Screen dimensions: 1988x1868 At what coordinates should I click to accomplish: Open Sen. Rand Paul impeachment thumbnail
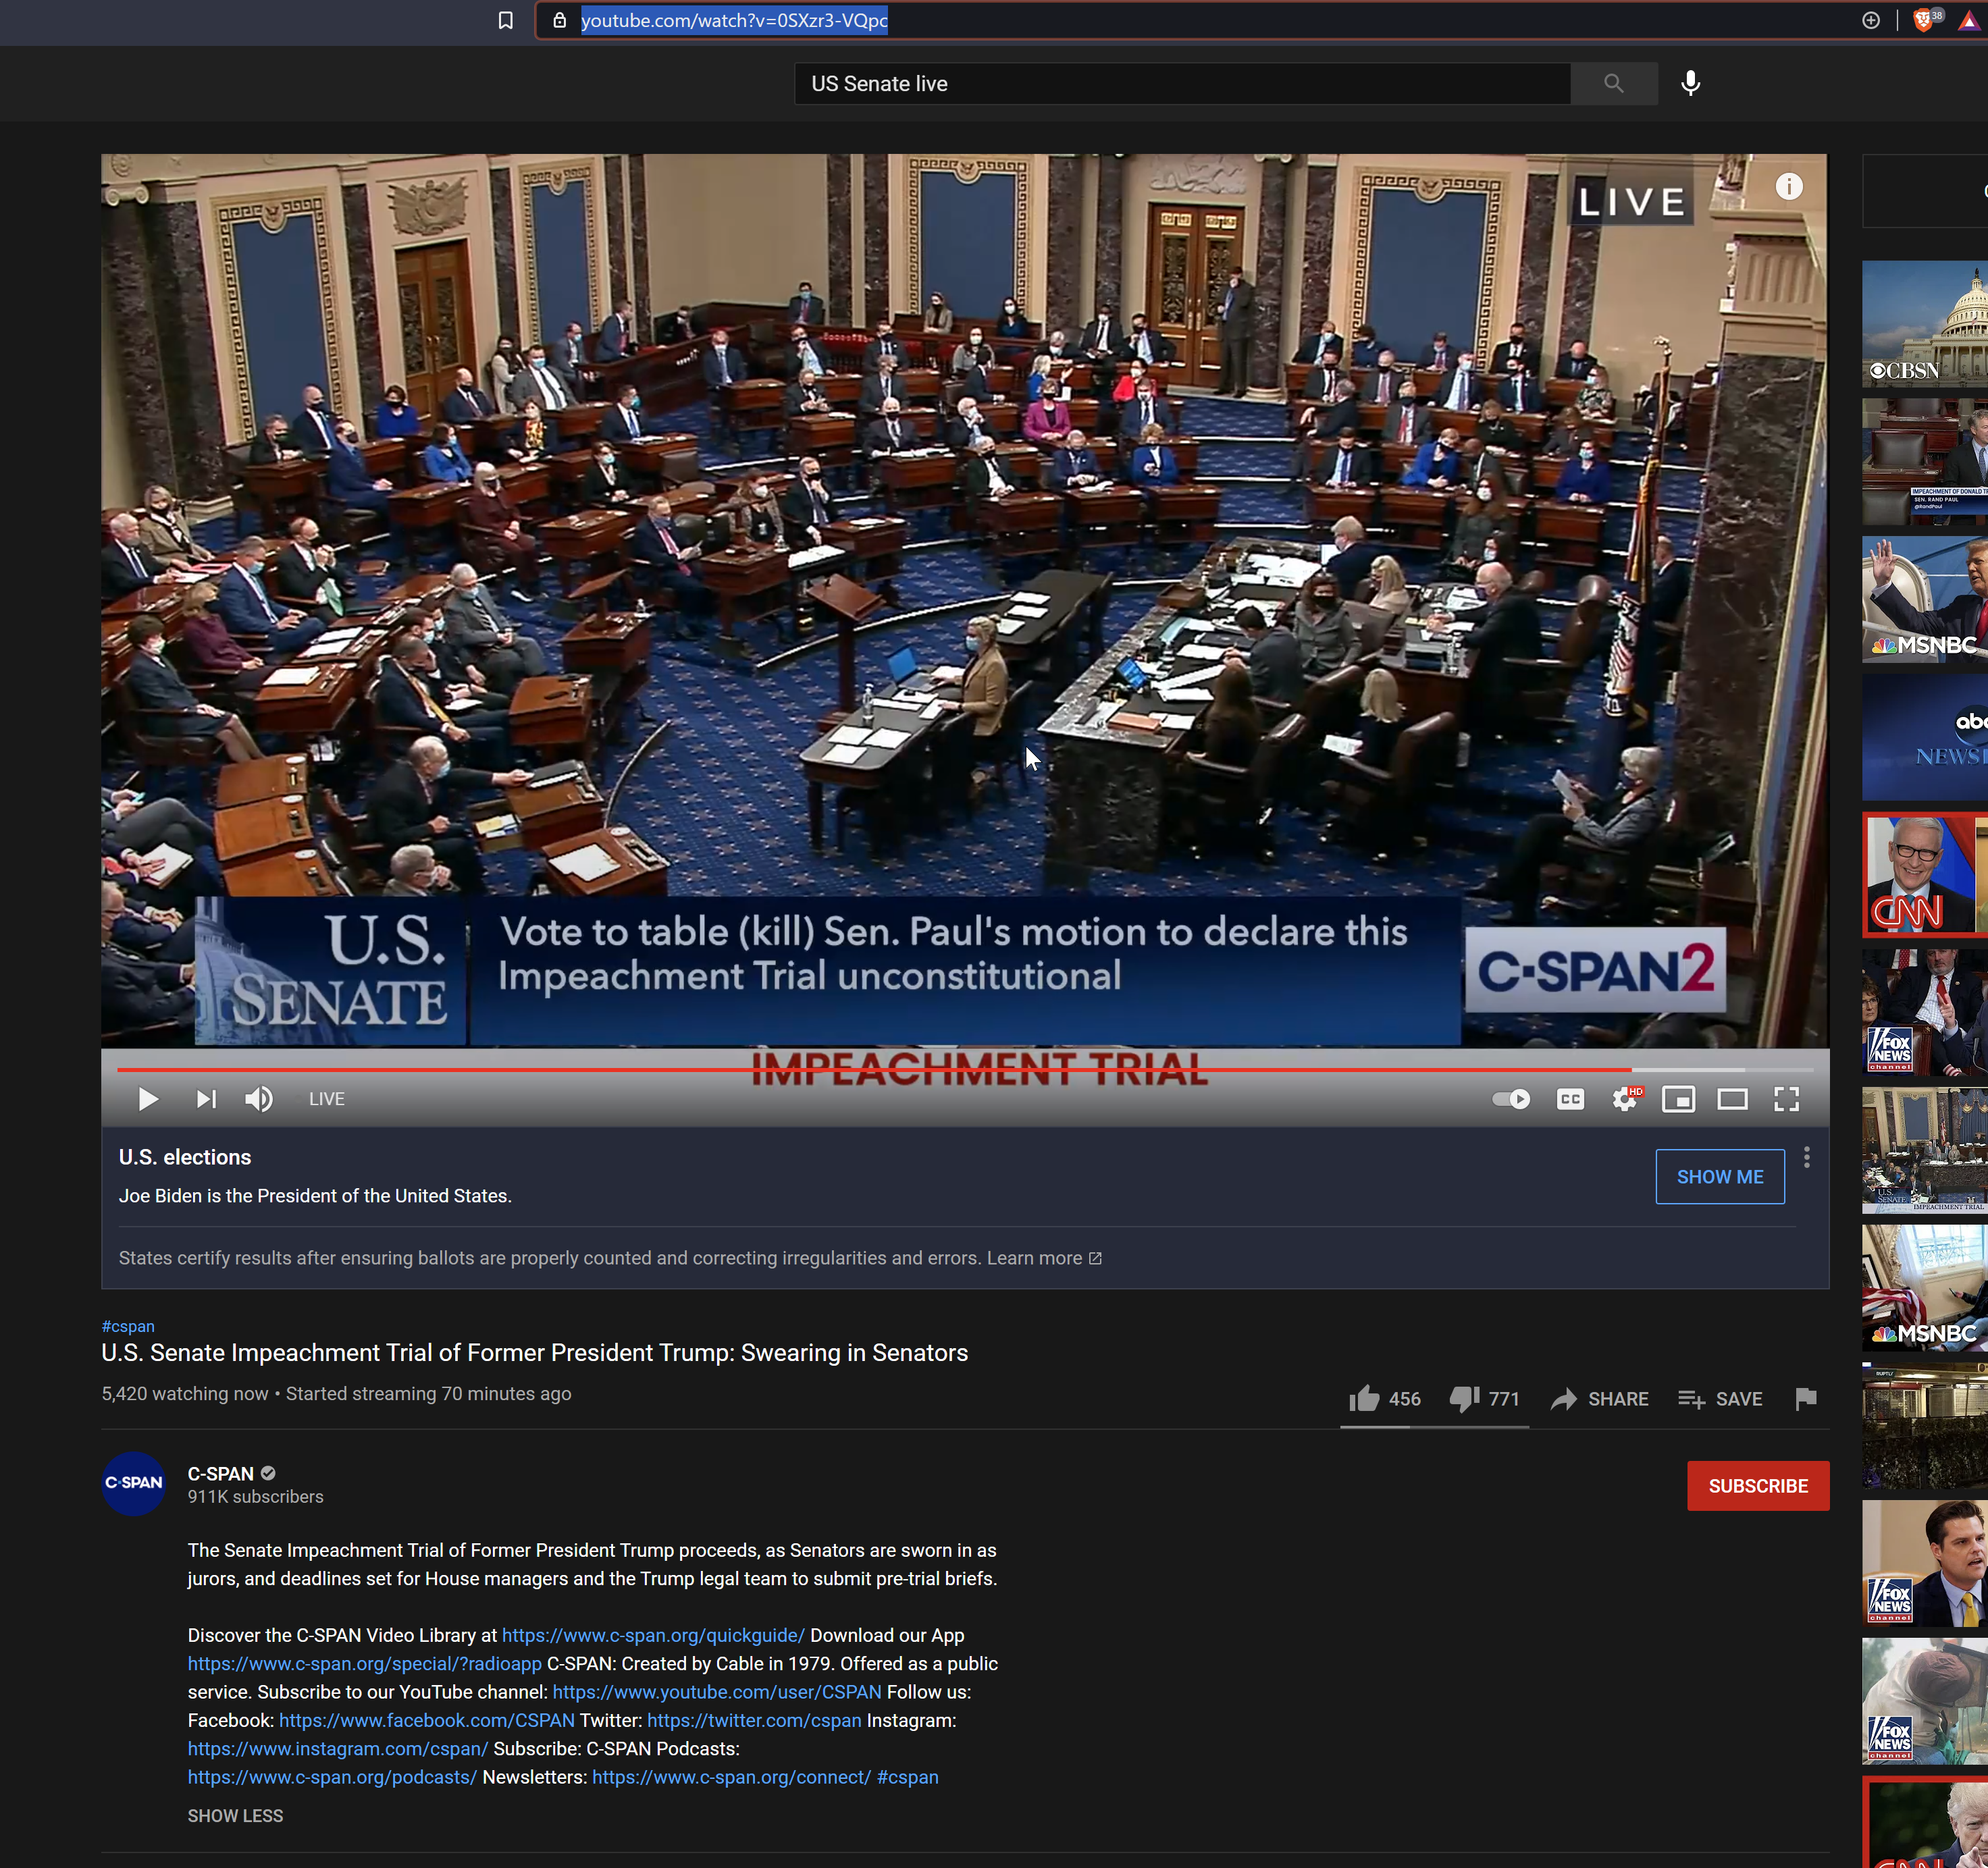[x=1925, y=462]
